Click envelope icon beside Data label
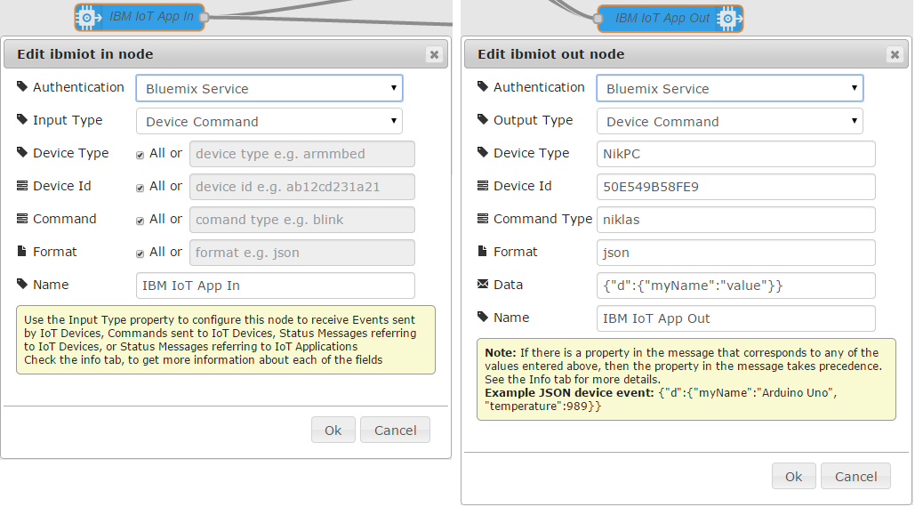The width and height of the screenshot is (915, 507). [x=483, y=284]
